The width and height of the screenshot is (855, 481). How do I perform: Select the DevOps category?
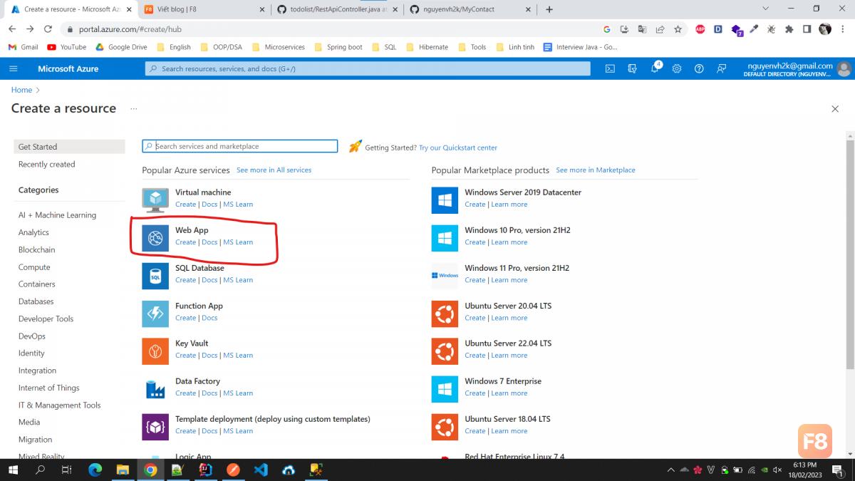(31, 336)
